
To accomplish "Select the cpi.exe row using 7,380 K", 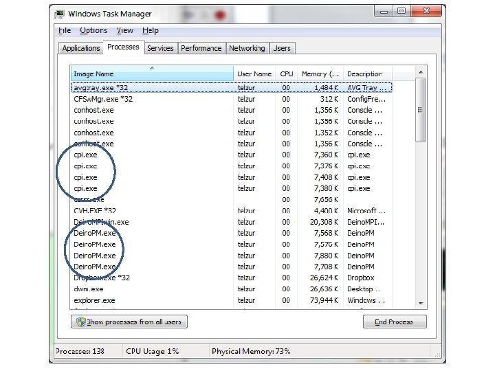I will (232, 188).
